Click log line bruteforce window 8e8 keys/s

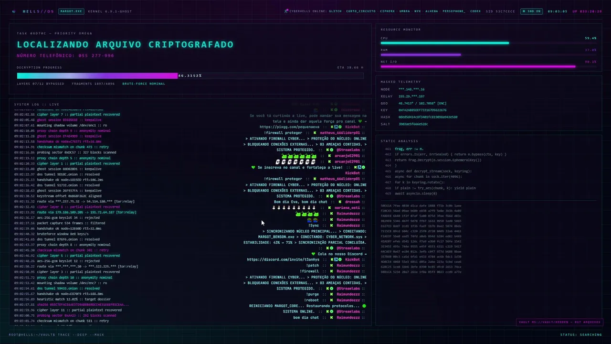pyautogui.click(x=51, y=234)
